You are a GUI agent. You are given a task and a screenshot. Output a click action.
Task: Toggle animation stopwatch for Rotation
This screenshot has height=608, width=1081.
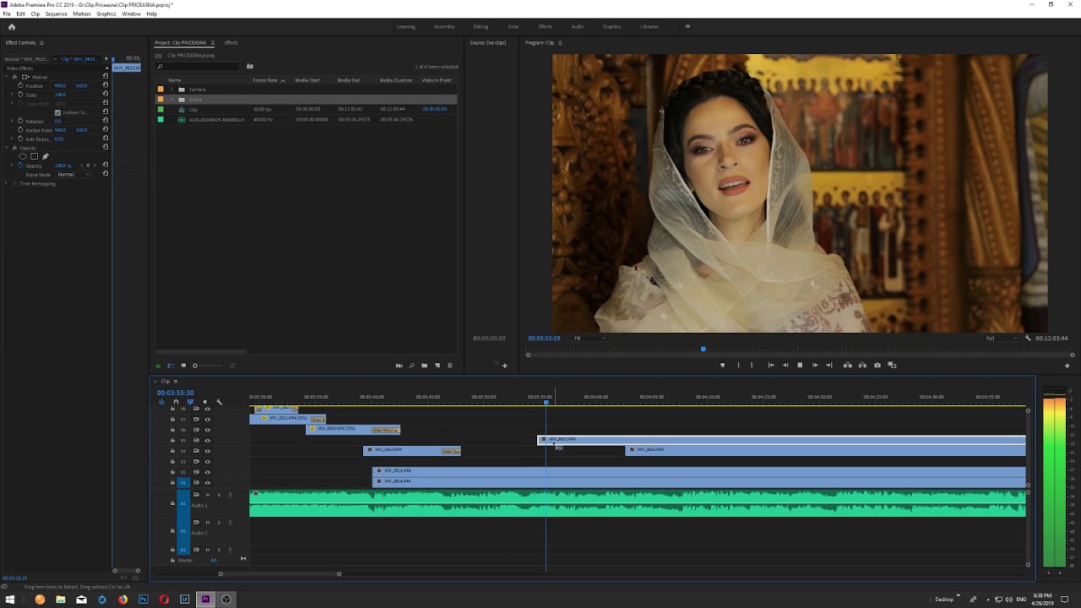point(20,121)
